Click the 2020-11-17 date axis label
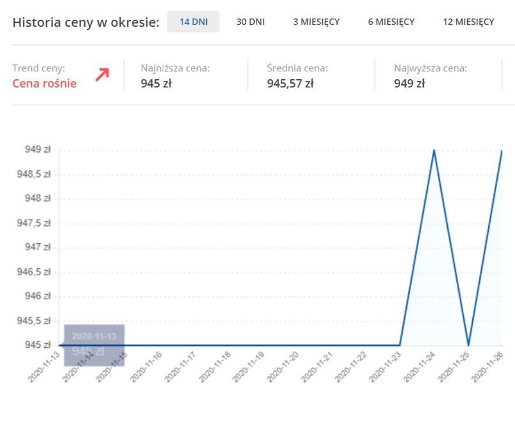The height and width of the screenshot is (445, 515). [x=181, y=367]
